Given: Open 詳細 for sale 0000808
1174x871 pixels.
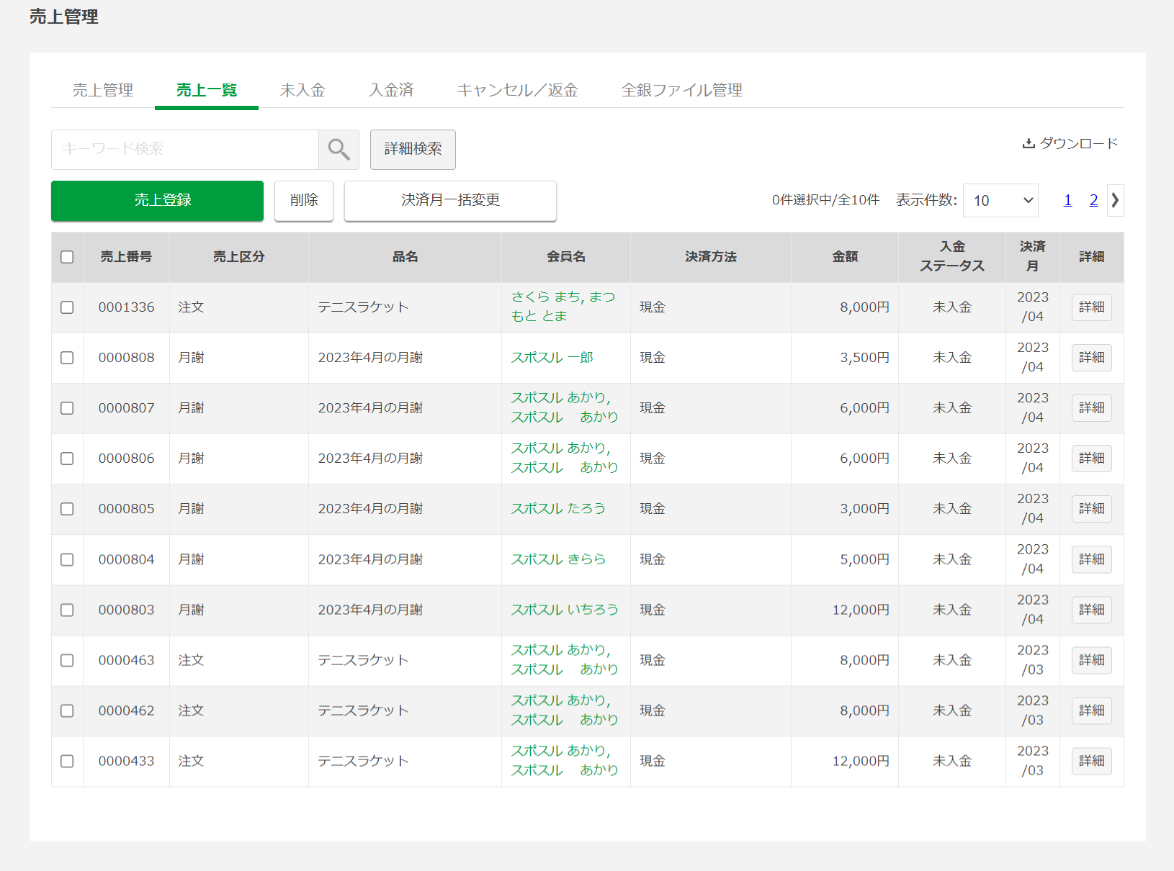Looking at the screenshot, I should (x=1091, y=358).
